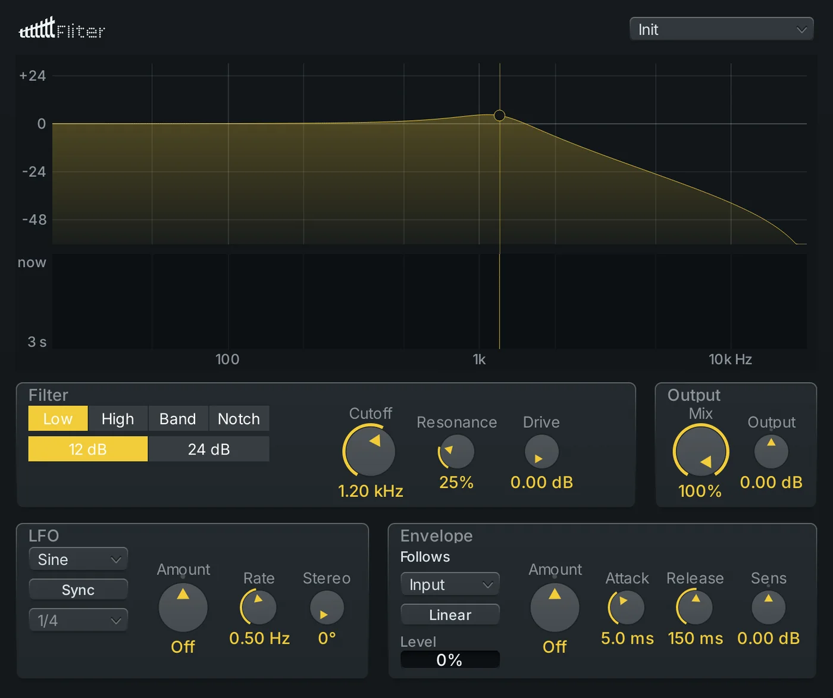This screenshot has width=833, height=698.
Task: Click the Cutoff knob
Action: (x=370, y=451)
